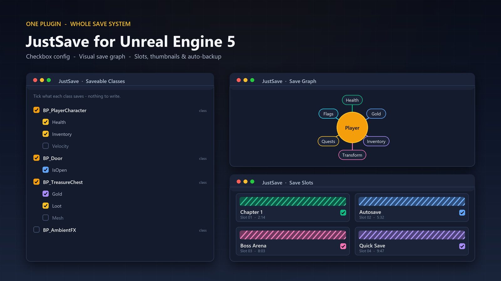This screenshot has height=281, width=501.
Task: Minimize the Save Slots window with yellow dot
Action: (x=245, y=182)
